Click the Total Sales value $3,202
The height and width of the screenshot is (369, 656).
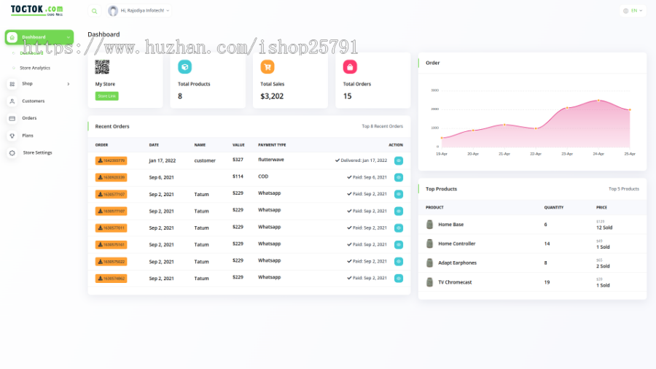click(272, 96)
